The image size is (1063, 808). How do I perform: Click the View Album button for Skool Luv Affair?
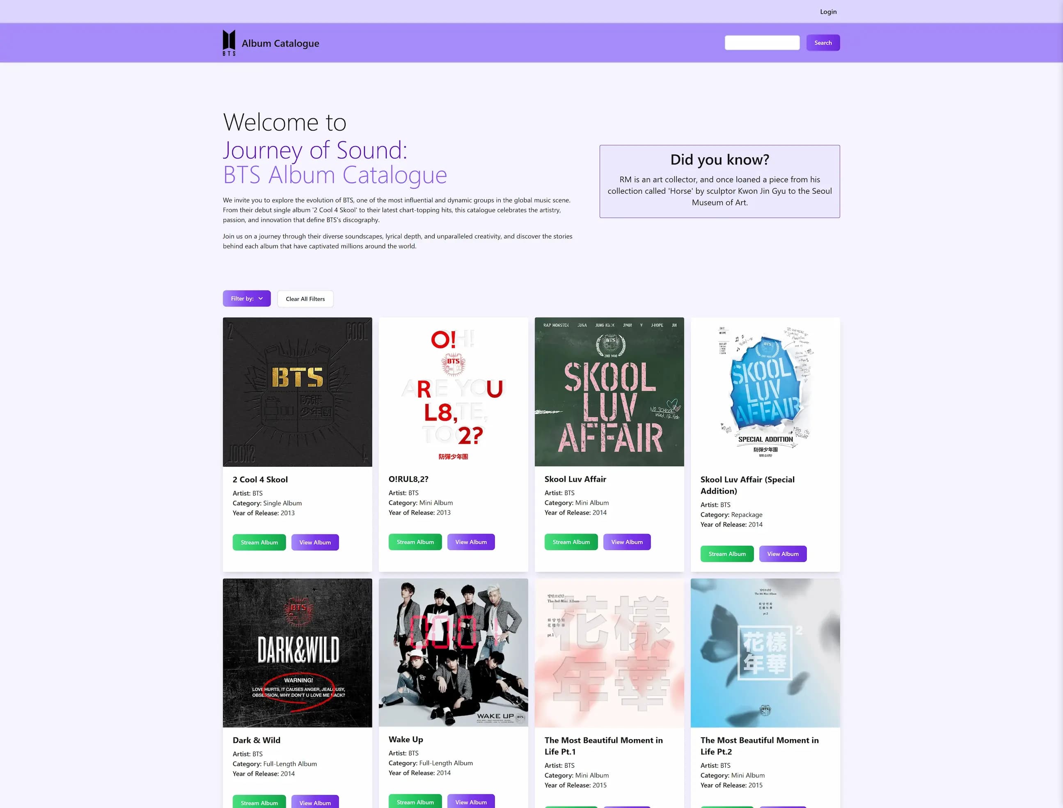coord(627,542)
